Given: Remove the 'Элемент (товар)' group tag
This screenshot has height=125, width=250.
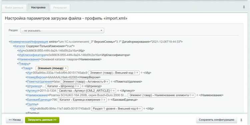Looking at the screenshot, I should pyautogui.click(x=66, y=68).
